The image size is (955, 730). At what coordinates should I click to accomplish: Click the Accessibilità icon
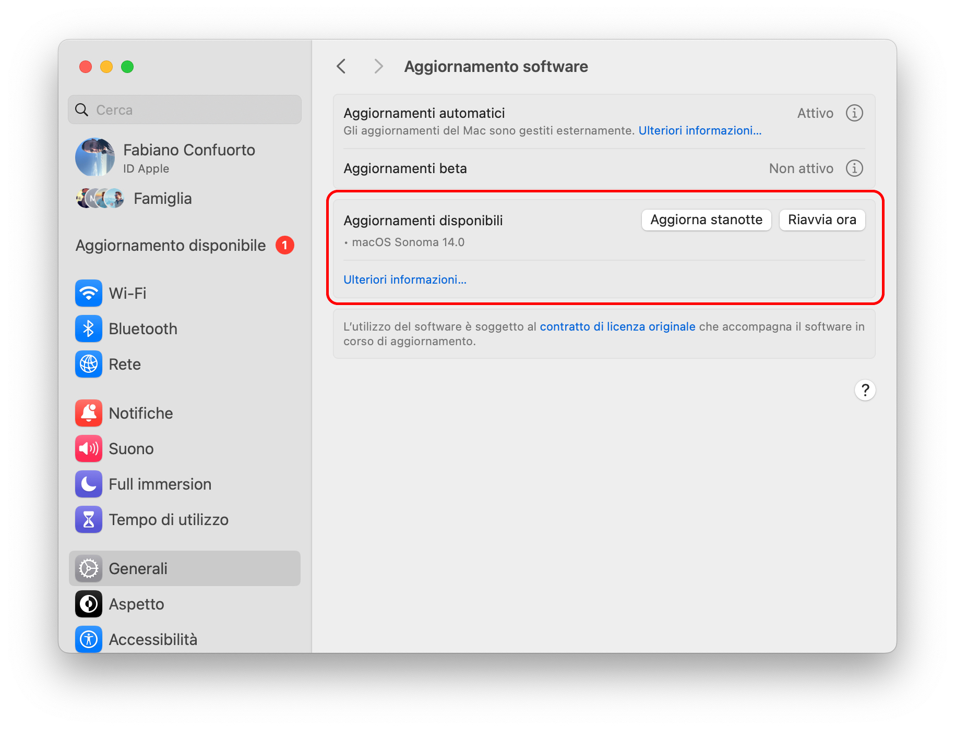coord(89,639)
